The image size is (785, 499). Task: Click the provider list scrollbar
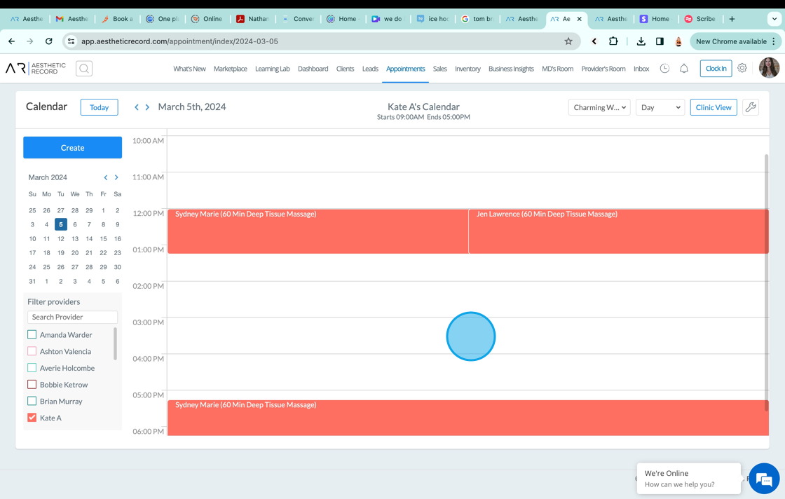tap(115, 344)
